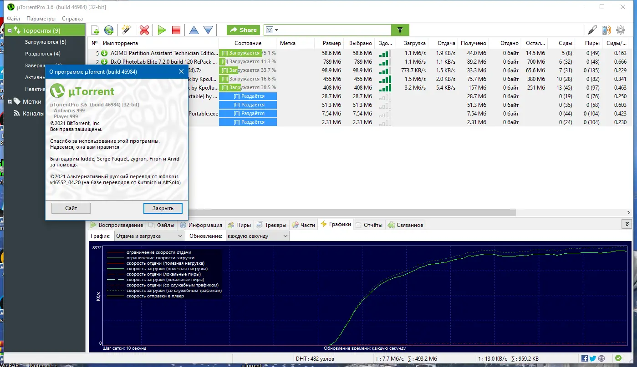Click the green filter funnel button
637x367 pixels.
tap(400, 30)
